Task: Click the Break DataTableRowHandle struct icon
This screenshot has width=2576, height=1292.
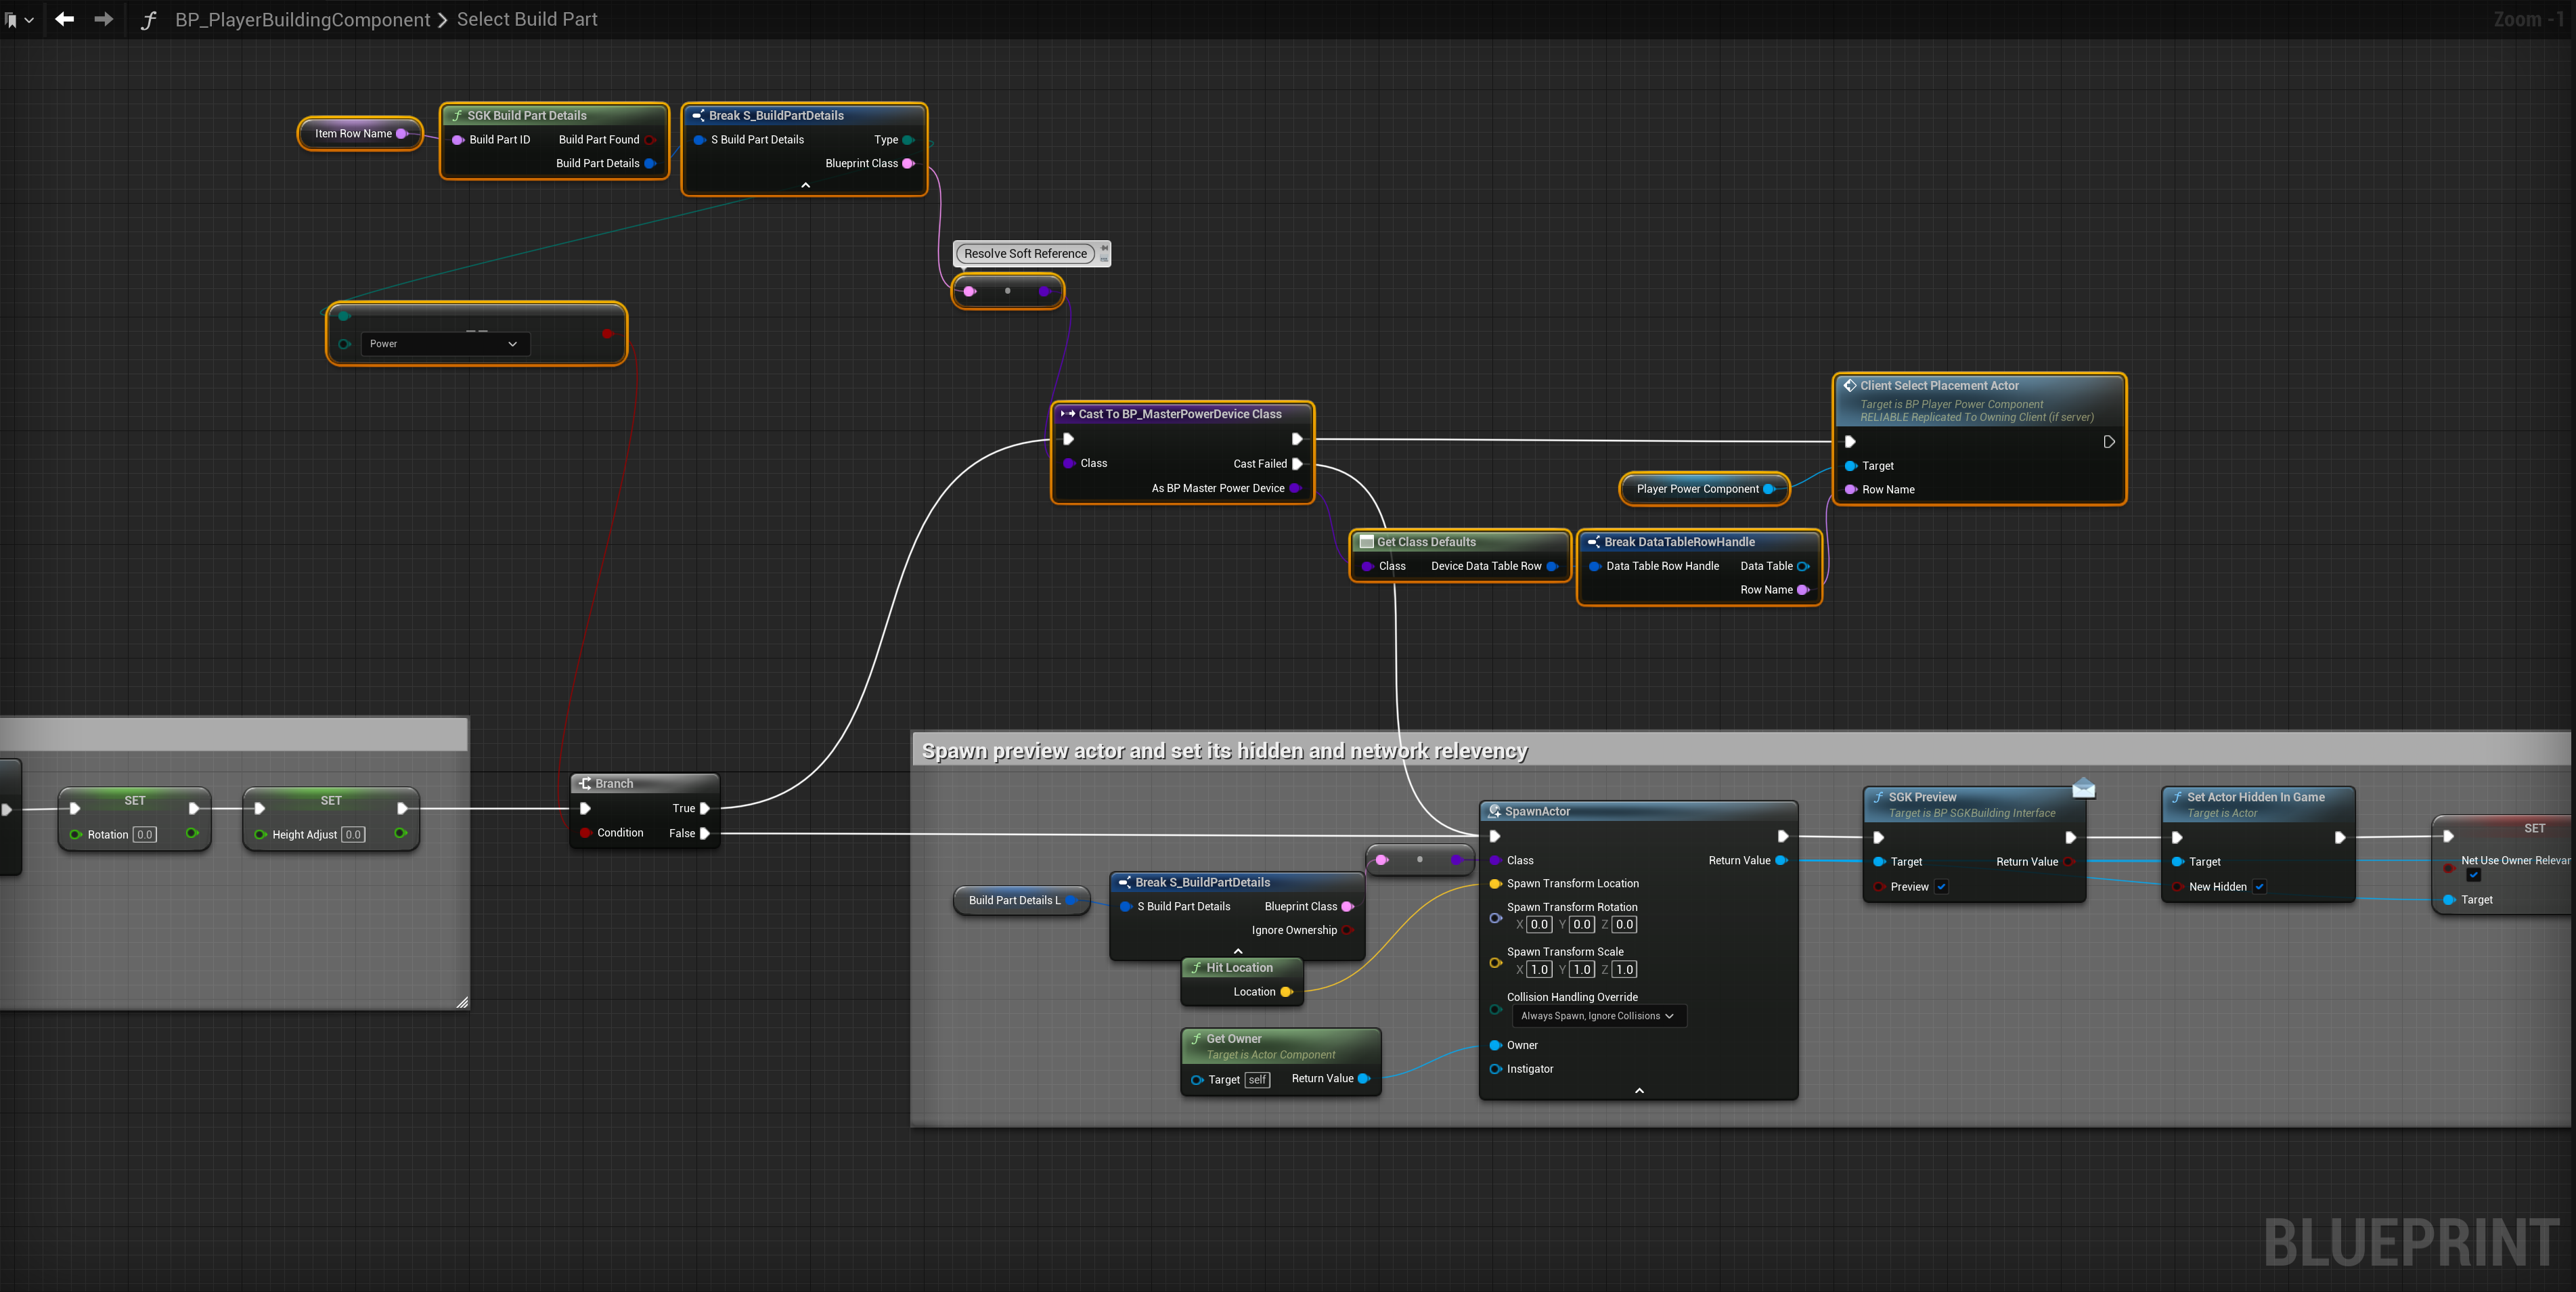Action: point(1593,542)
